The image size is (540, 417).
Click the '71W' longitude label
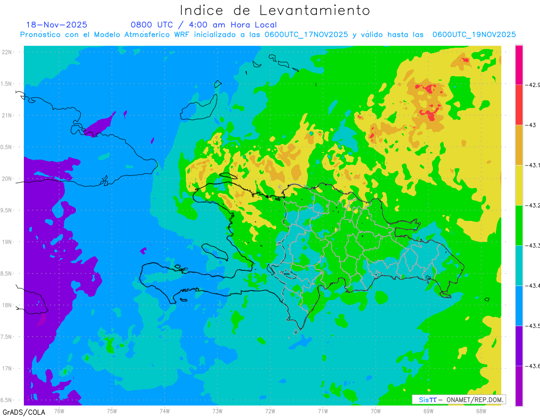[323, 411]
